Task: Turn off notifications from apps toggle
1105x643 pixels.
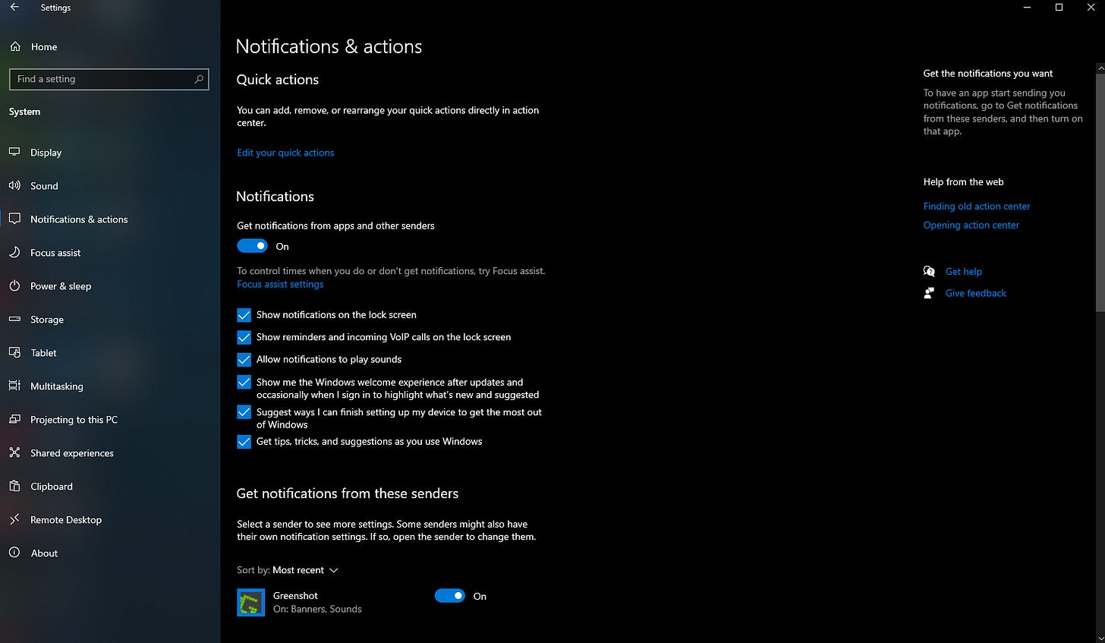Action: [252, 246]
